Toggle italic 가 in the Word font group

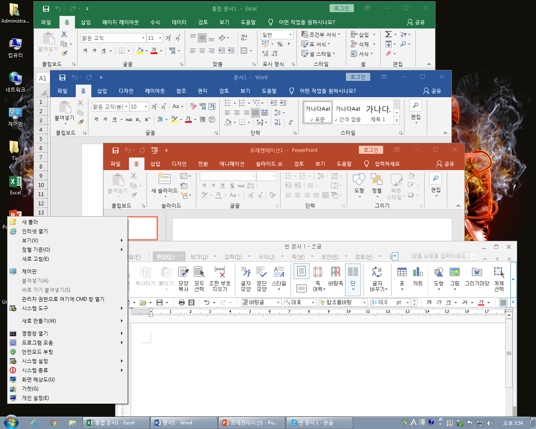click(x=105, y=119)
